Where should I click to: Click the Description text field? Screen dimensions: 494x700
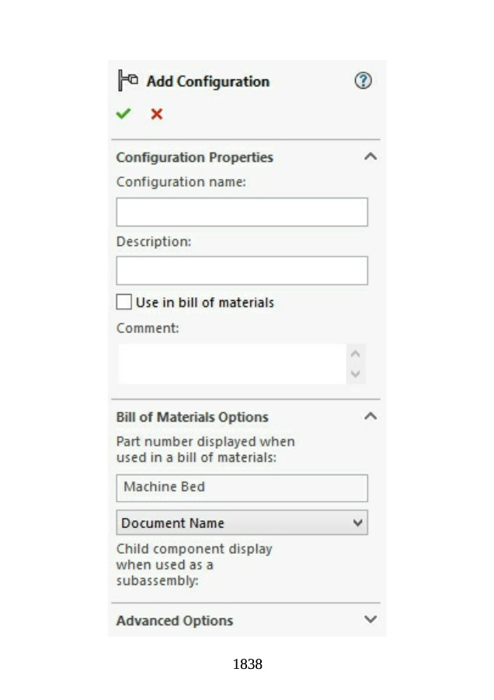point(242,271)
